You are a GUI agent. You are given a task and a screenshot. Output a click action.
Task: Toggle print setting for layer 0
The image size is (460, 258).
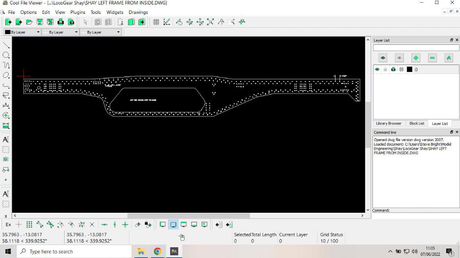pos(393,69)
